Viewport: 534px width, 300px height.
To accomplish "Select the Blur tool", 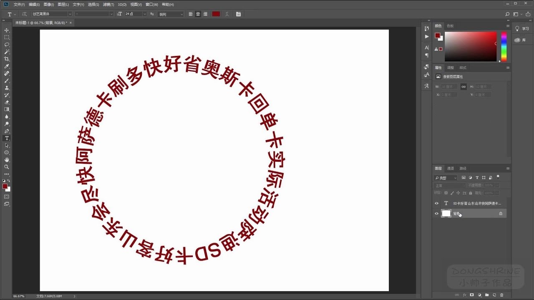I will click(7, 117).
